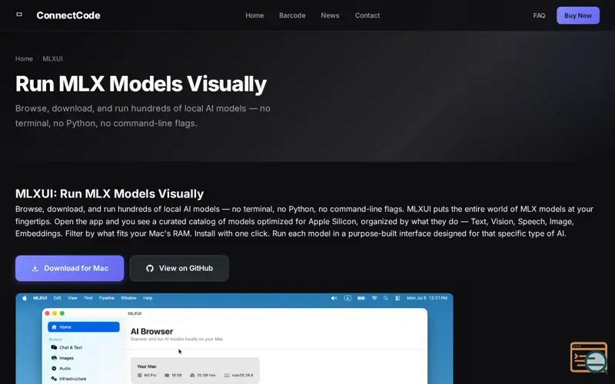The height and width of the screenshot is (384, 615).
Task: Click the volume icon in the embedded menu bar
Action: tap(334, 298)
